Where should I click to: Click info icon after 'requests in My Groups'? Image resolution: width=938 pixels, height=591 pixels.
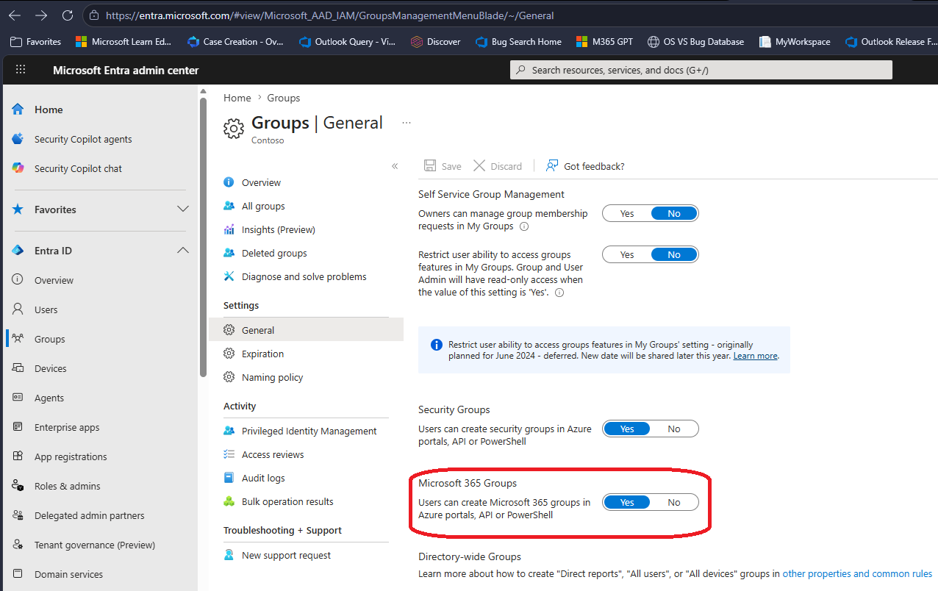coord(524,226)
